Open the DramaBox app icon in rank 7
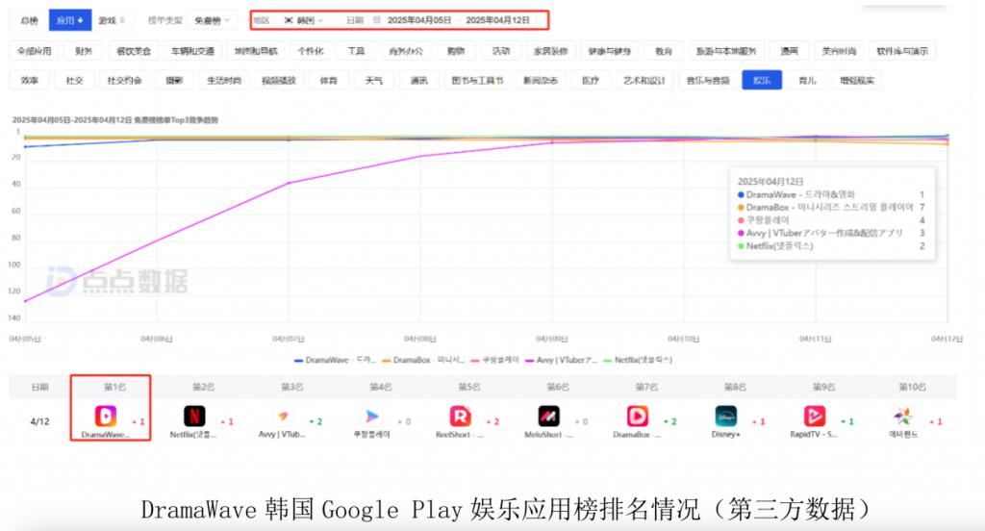Screen dimensions: 985x531 point(638,416)
